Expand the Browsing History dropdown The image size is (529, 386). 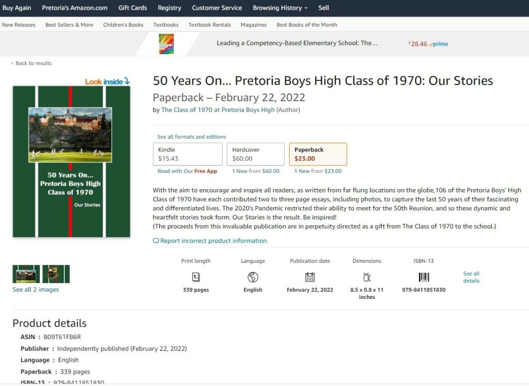[x=280, y=8]
